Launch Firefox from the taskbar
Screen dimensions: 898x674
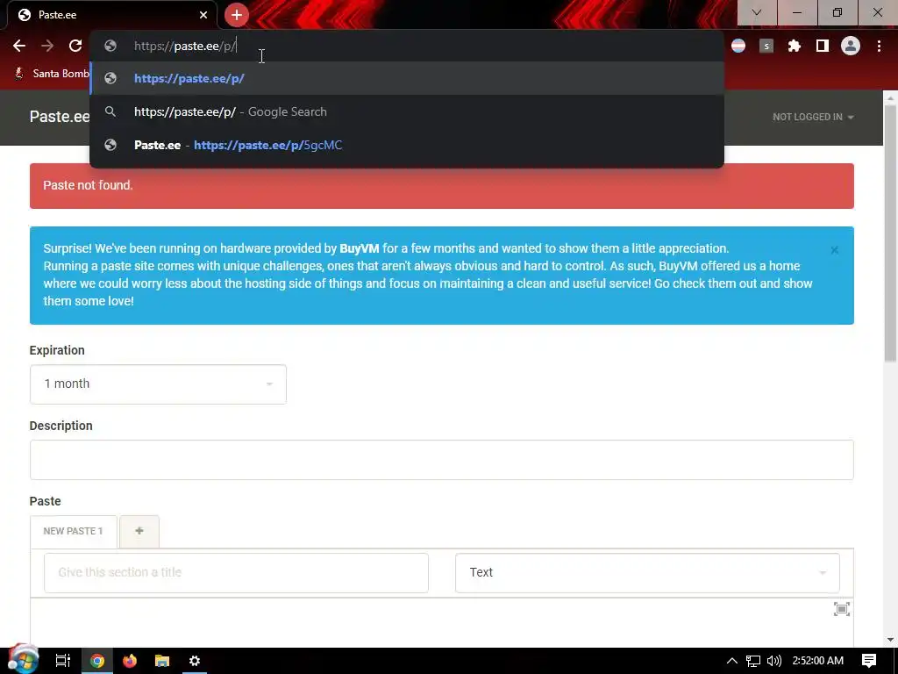(x=130, y=661)
